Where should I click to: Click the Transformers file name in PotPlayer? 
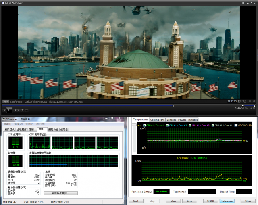click(x=46, y=102)
